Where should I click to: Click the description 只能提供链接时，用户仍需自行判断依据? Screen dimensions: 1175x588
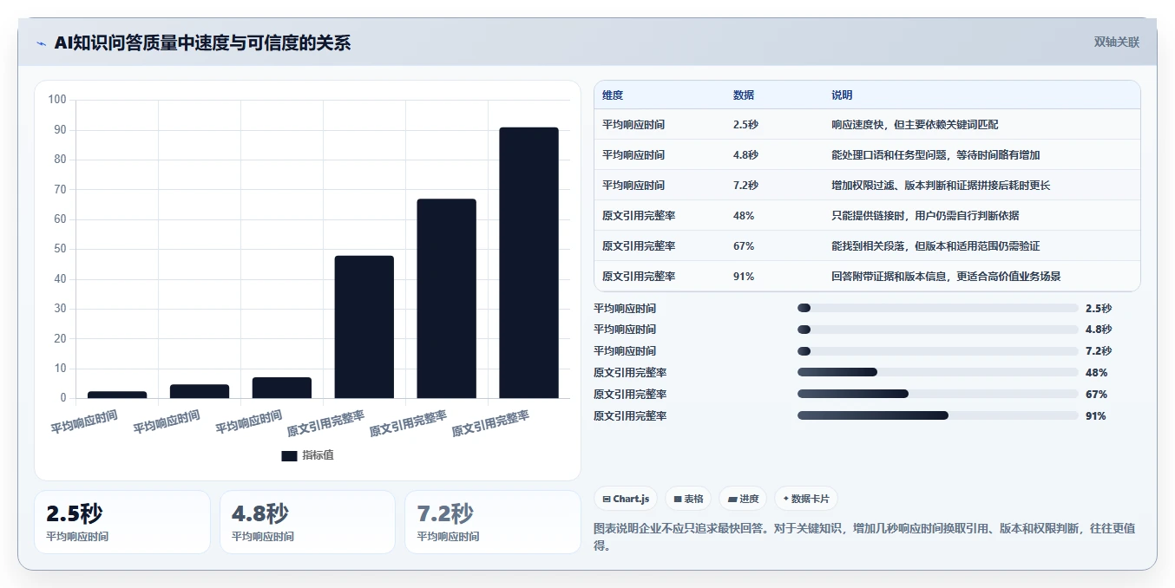(925, 216)
